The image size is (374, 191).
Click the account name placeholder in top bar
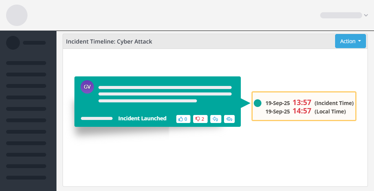tap(341, 15)
